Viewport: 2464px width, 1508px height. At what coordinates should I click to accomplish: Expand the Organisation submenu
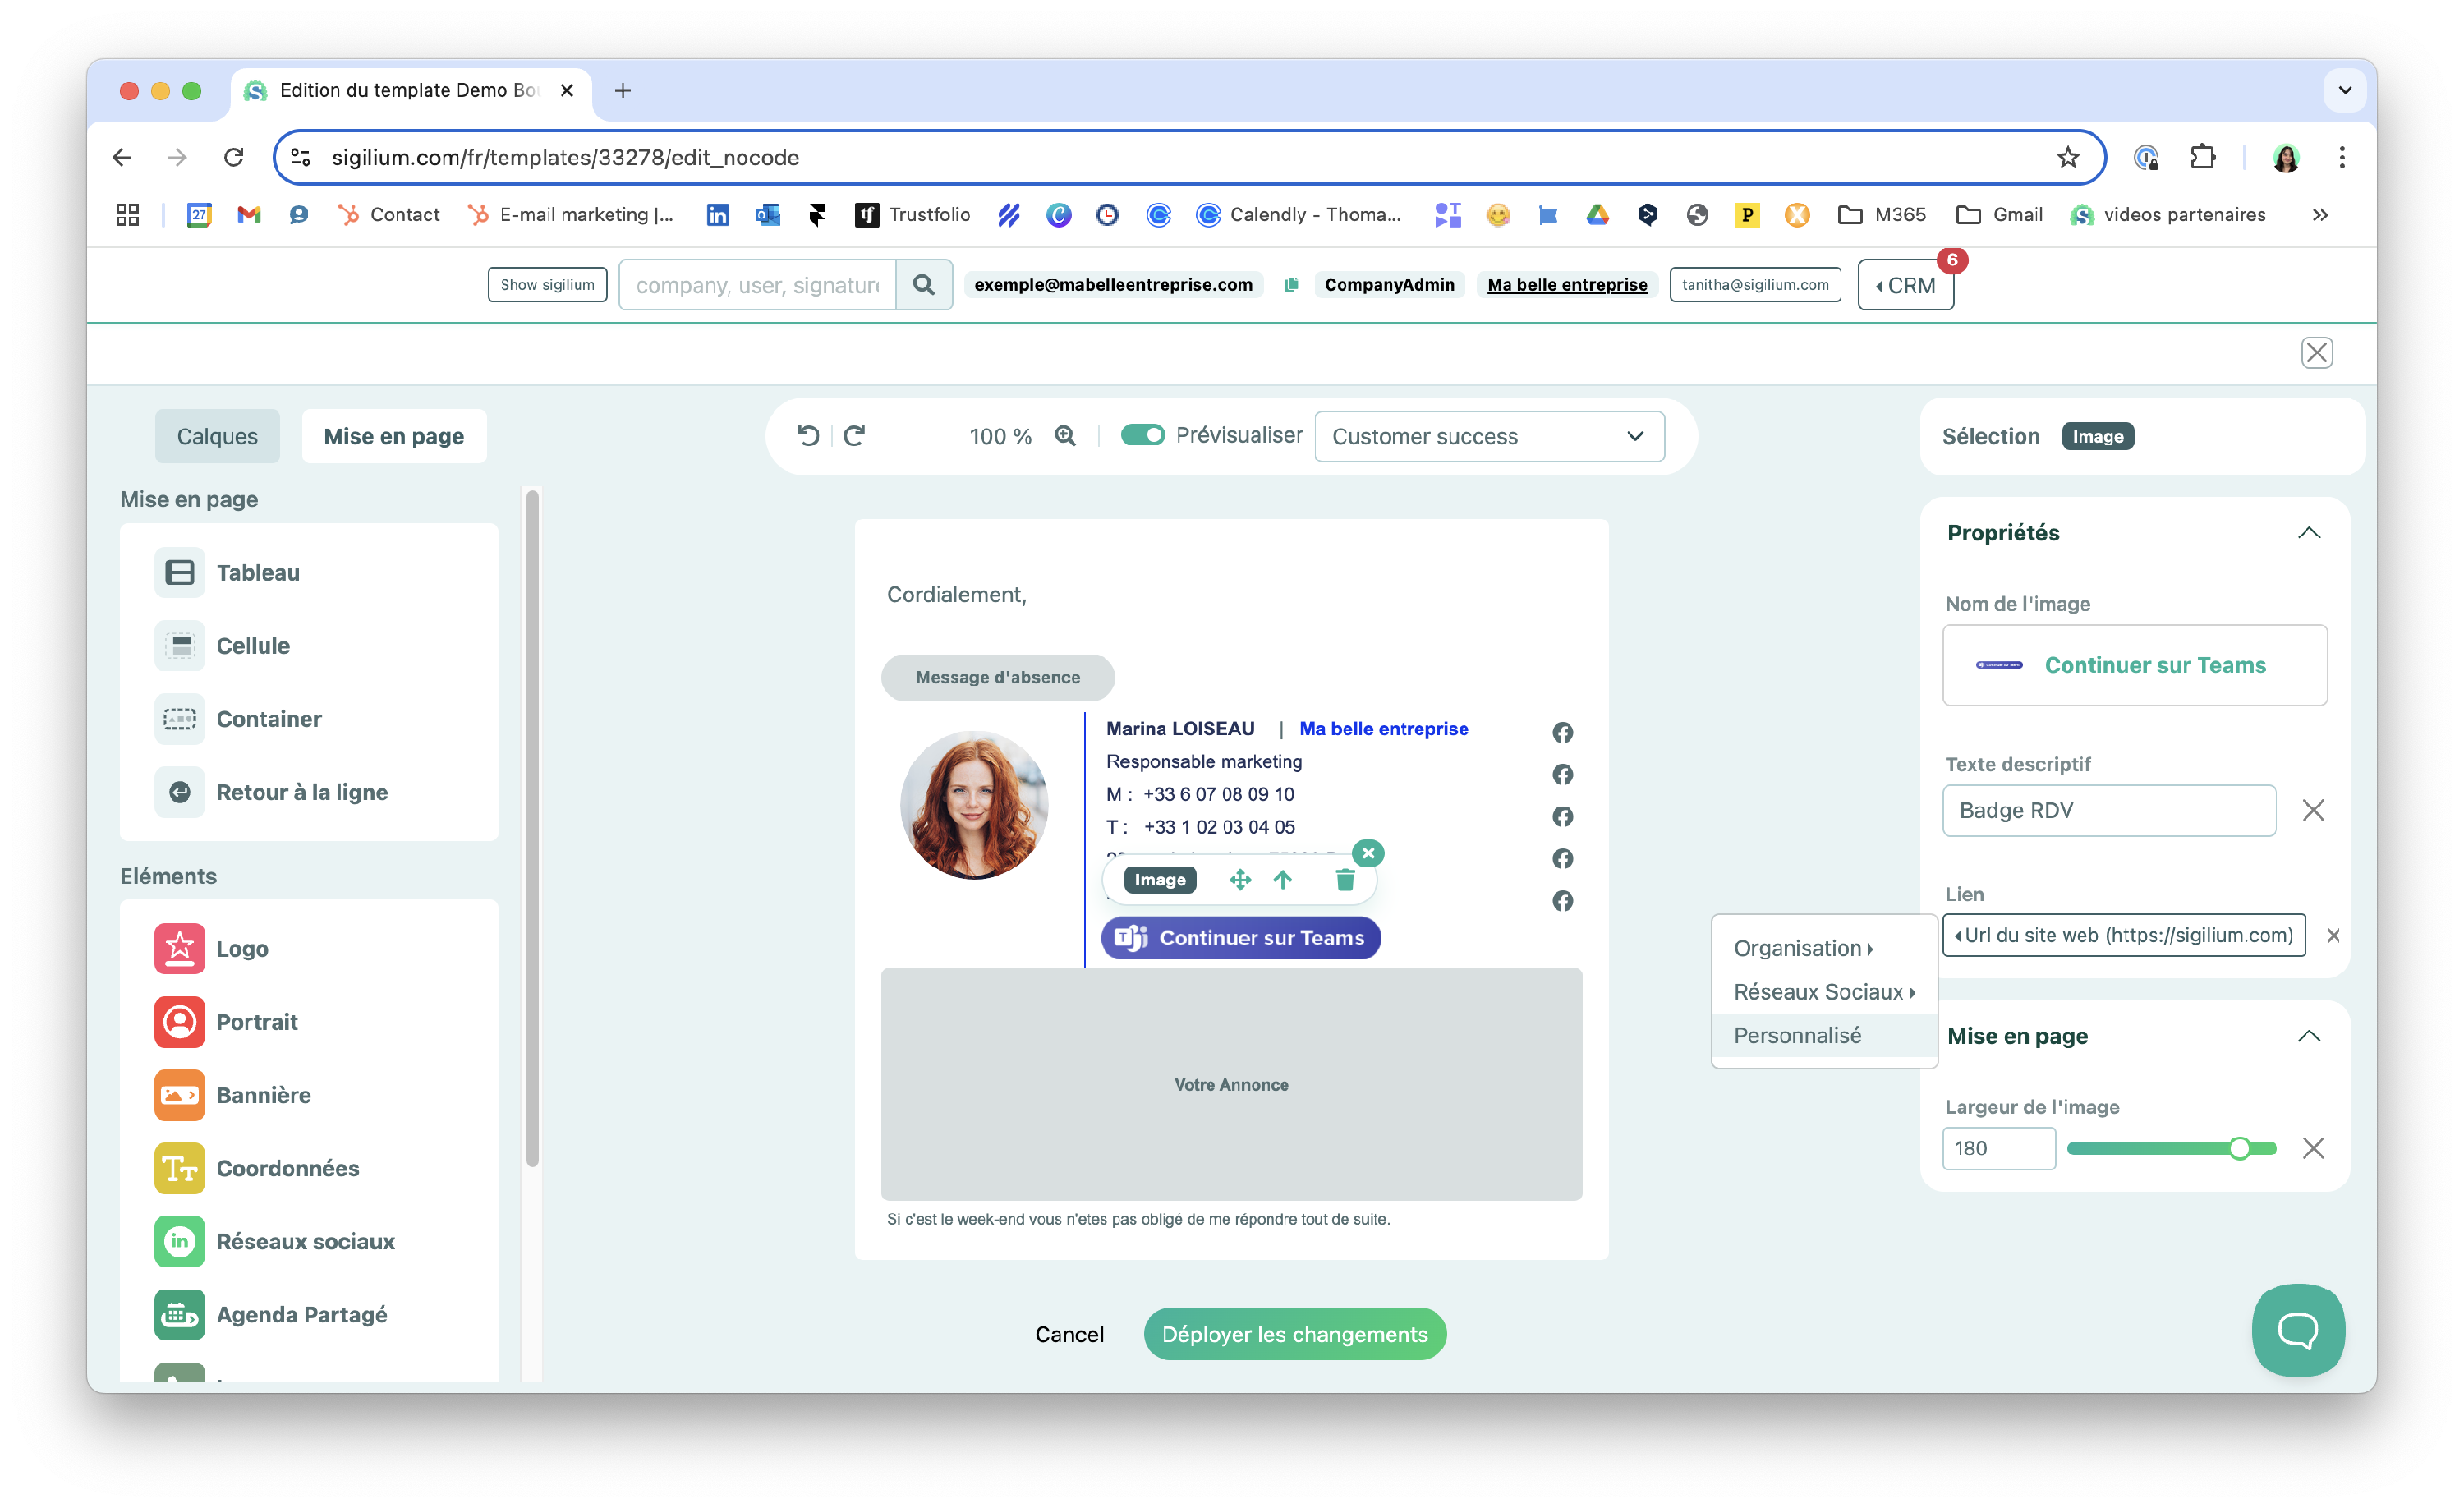tap(1803, 948)
